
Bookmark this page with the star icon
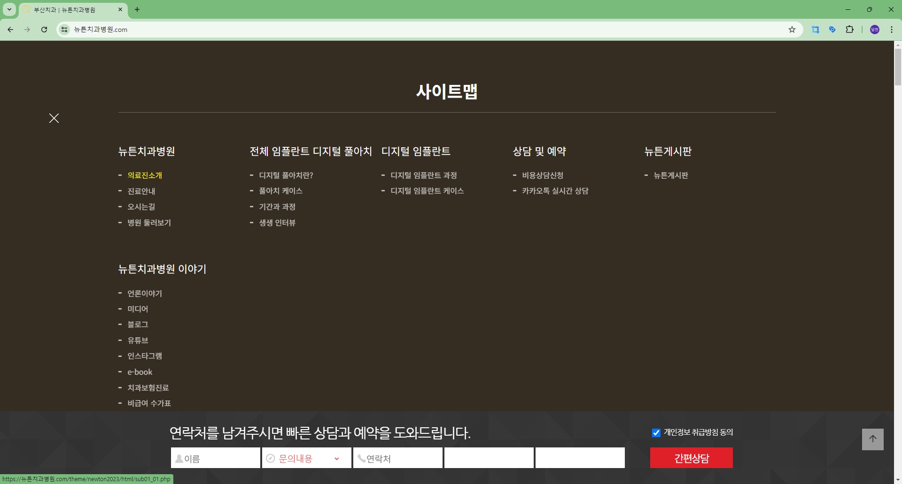793,29
